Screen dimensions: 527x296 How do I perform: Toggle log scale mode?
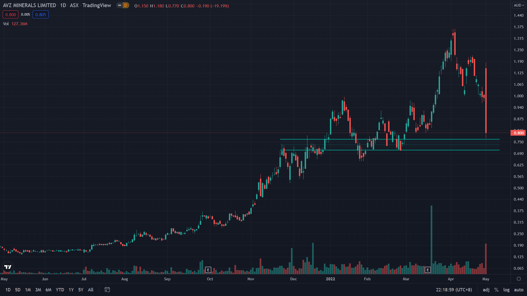tap(506, 290)
